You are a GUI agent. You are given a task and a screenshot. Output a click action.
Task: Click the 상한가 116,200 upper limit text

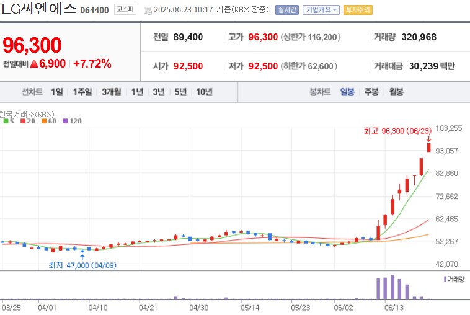coord(311,37)
